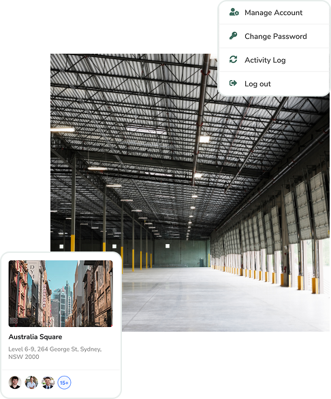Click the Log out arrow icon
Viewport: 331px width, 399px height.
click(233, 83)
